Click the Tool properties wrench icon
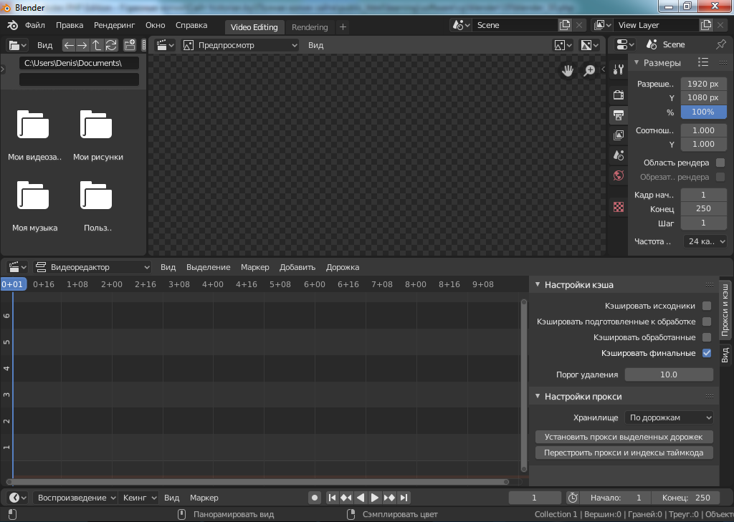Viewport: 734px width, 522px height. click(x=619, y=69)
